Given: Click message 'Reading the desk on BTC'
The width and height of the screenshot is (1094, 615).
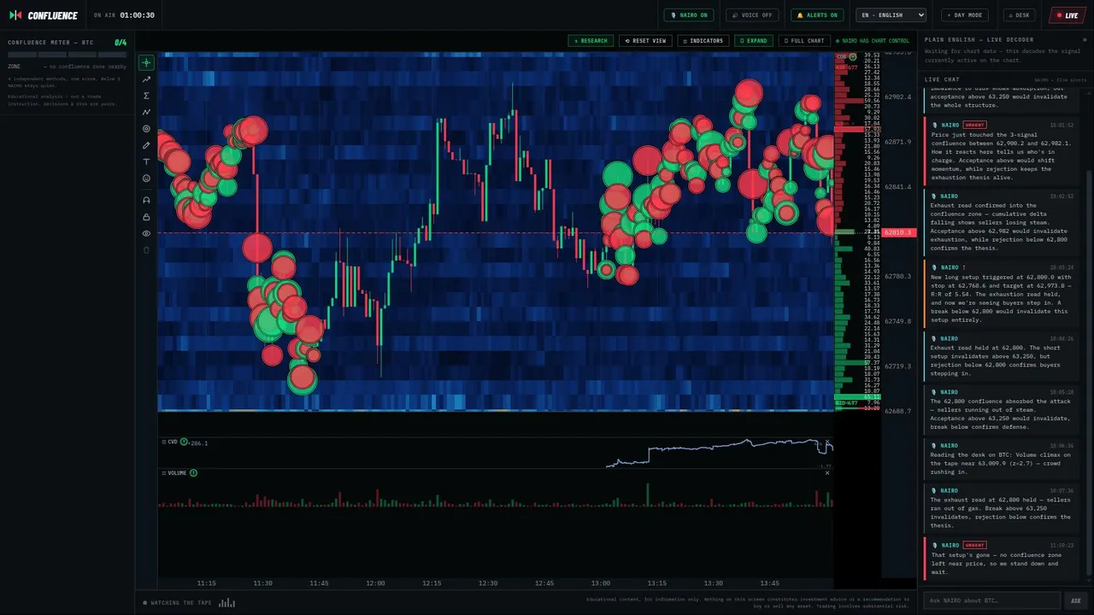Looking at the screenshot, I should point(1000,459).
